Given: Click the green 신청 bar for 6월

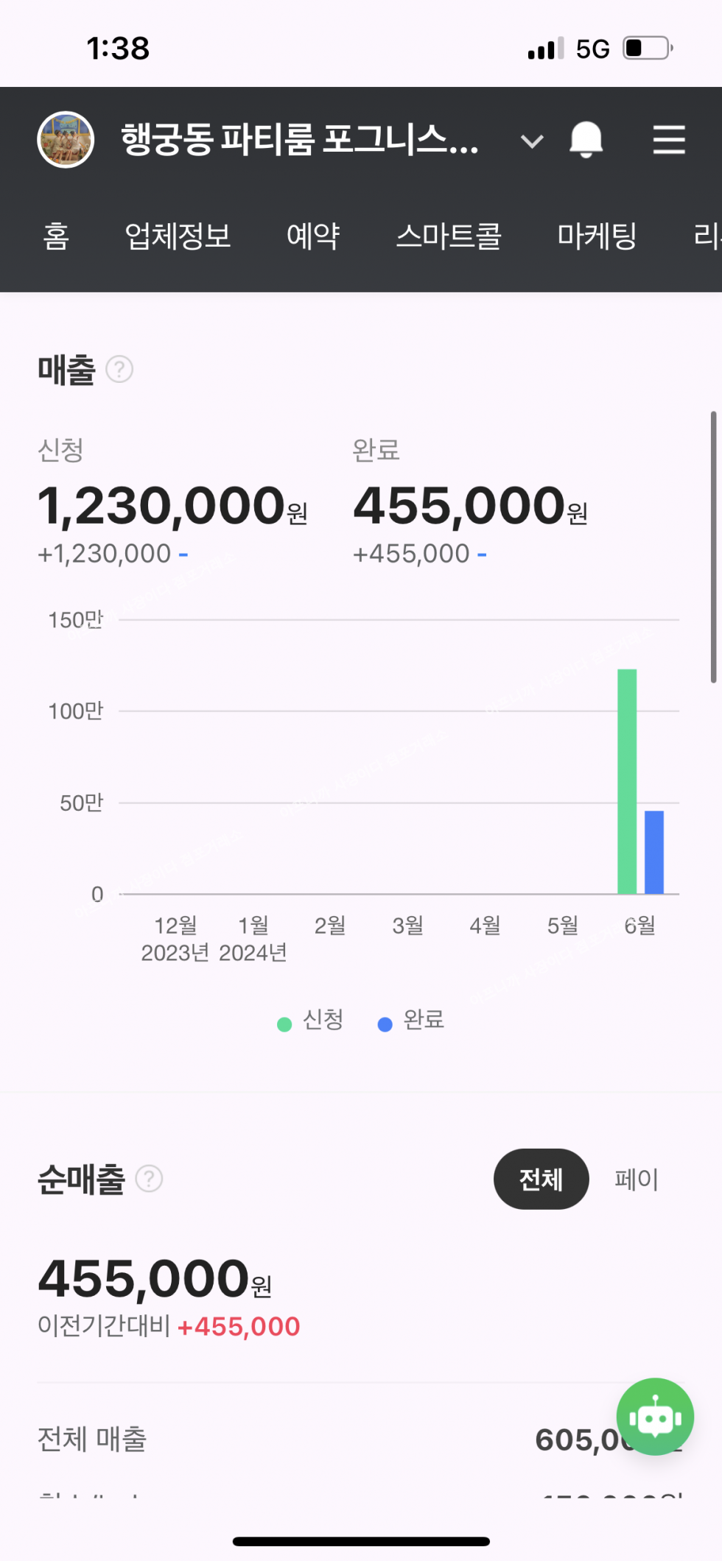Looking at the screenshot, I should click(x=627, y=780).
